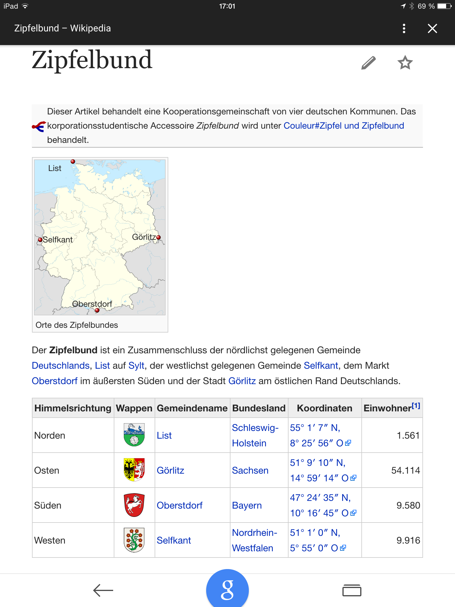The image size is (455, 607).
Task: Close the Wikipedia web view
Action: pyautogui.click(x=432, y=28)
